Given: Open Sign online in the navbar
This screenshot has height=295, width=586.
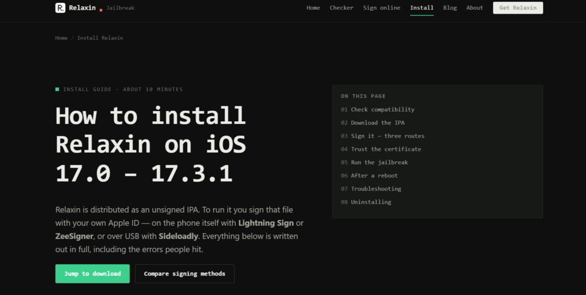Looking at the screenshot, I should point(382,8).
